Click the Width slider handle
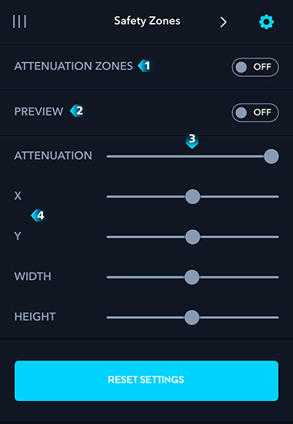The image size is (293, 424). [192, 277]
